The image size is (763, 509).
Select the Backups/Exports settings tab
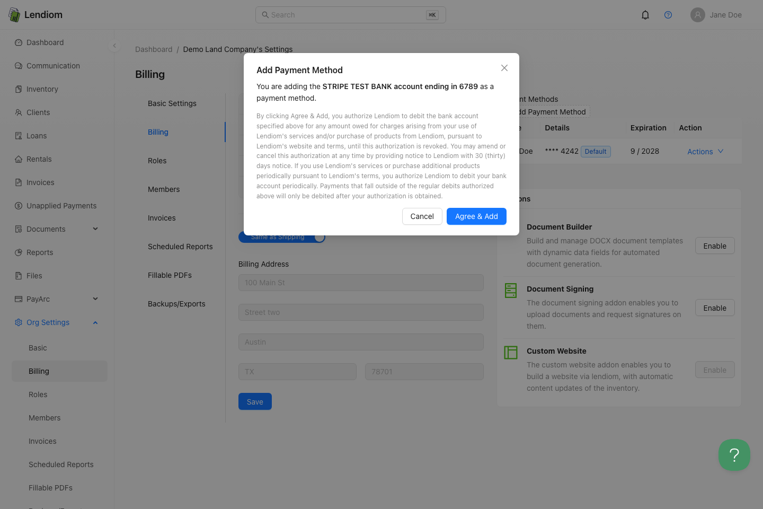coord(176,304)
